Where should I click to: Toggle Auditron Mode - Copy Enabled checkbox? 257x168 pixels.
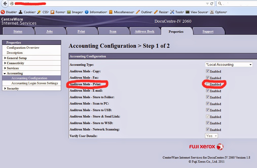coord(208,71)
